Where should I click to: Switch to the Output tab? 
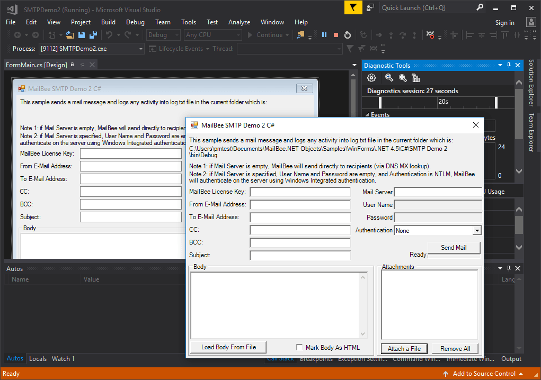[x=511, y=359]
